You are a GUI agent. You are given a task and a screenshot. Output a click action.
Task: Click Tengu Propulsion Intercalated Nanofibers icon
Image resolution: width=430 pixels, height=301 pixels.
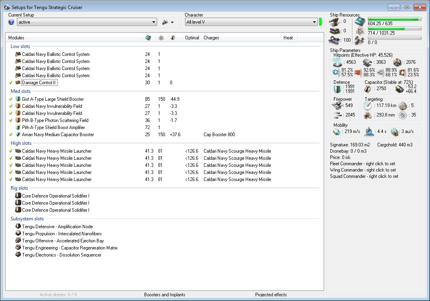pyautogui.click(x=18, y=234)
